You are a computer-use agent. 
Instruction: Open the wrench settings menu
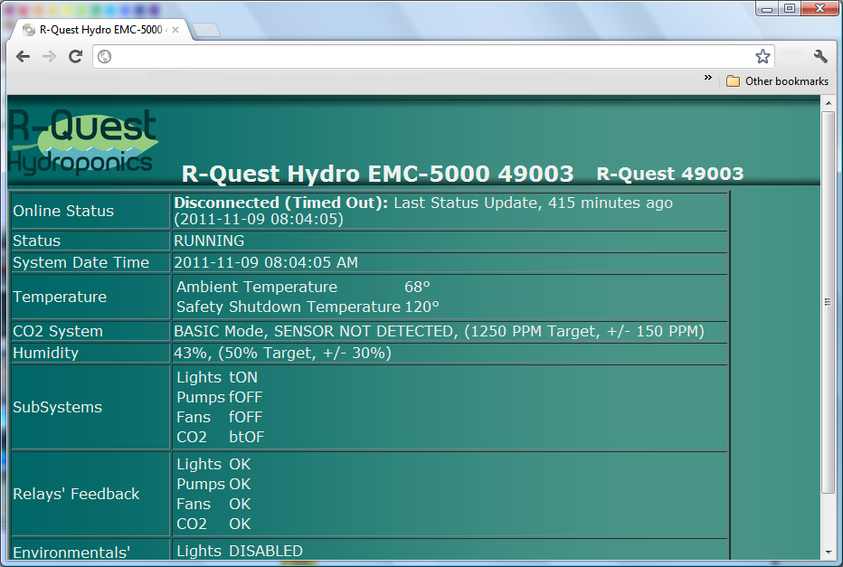(819, 56)
